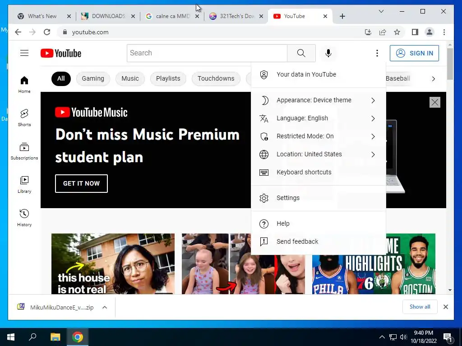Select the Playlists filter chip

click(x=168, y=78)
